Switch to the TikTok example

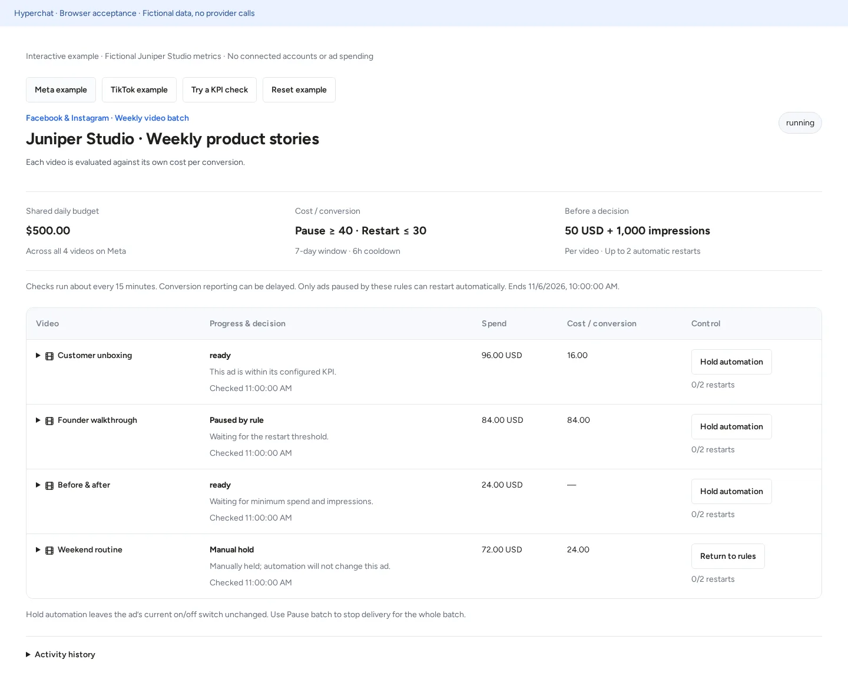[139, 90]
